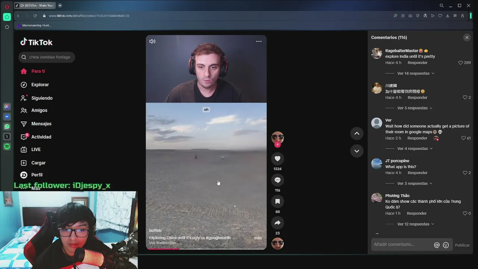Expand 'Ver 4 respuestas' replies
Screen dimensions: 478x269
pyautogui.click(x=415, y=149)
